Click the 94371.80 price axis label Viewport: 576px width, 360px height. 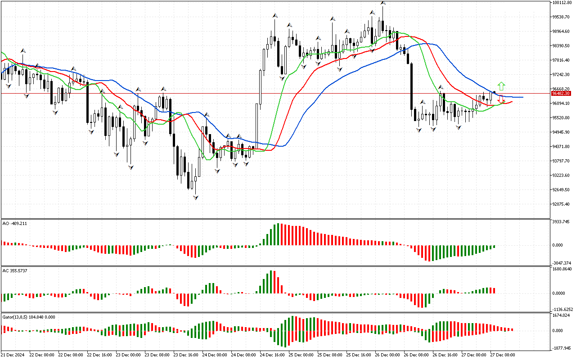pyautogui.click(x=562, y=147)
